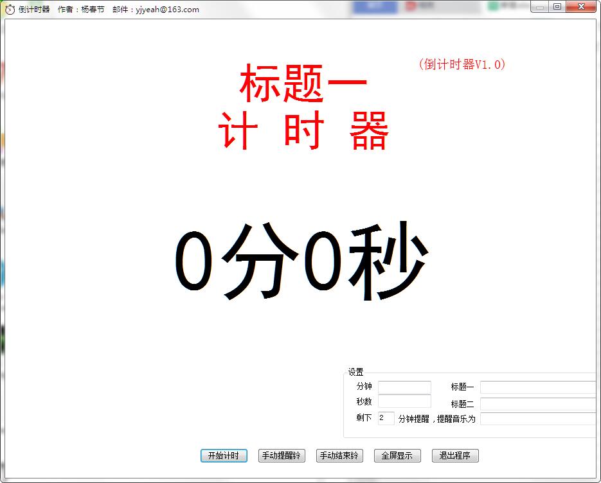Click the 手动提醒铃 manual reminder bell button
This screenshot has width=601, height=483.
tap(280, 455)
